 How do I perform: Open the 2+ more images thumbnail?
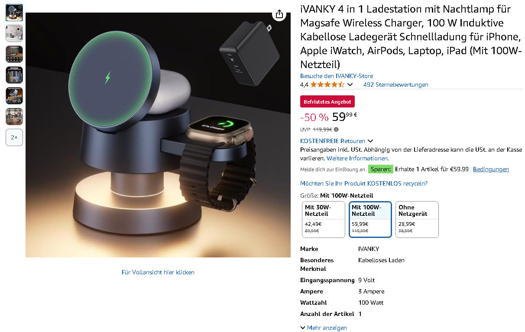14,137
